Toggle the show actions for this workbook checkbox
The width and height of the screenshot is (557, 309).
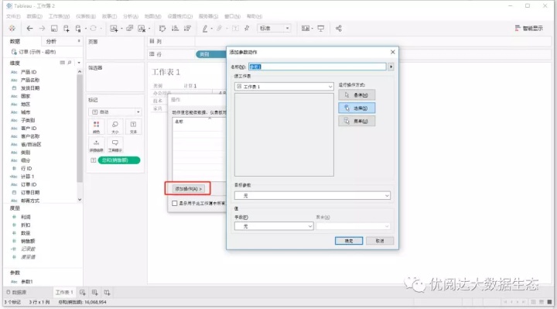click(174, 204)
